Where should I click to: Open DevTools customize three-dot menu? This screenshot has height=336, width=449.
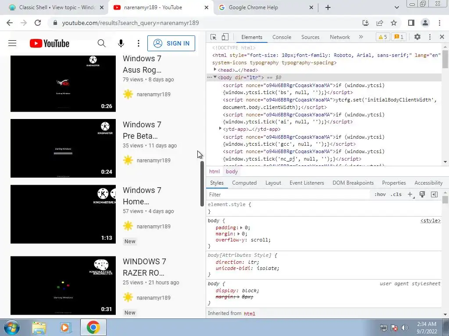coord(430,37)
